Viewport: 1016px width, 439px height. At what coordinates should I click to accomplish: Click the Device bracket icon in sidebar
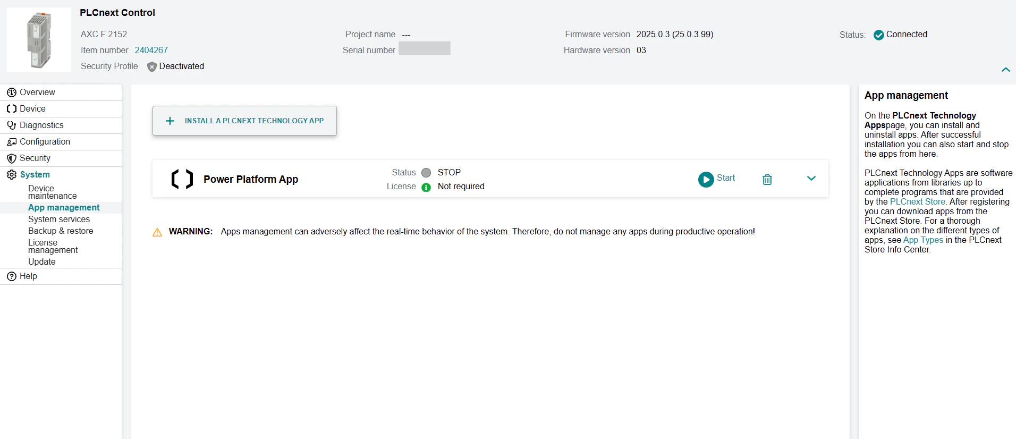tap(12, 109)
